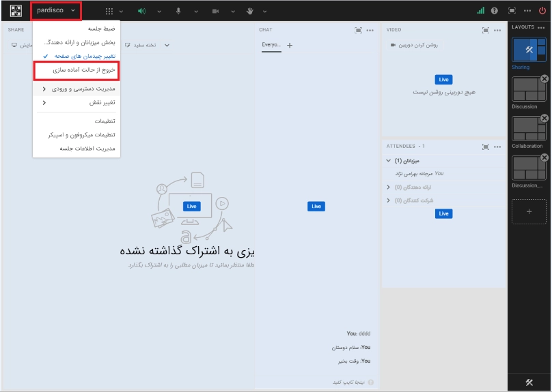The width and height of the screenshot is (552, 392).
Task: Maximize the Video pod
Action: point(486,30)
